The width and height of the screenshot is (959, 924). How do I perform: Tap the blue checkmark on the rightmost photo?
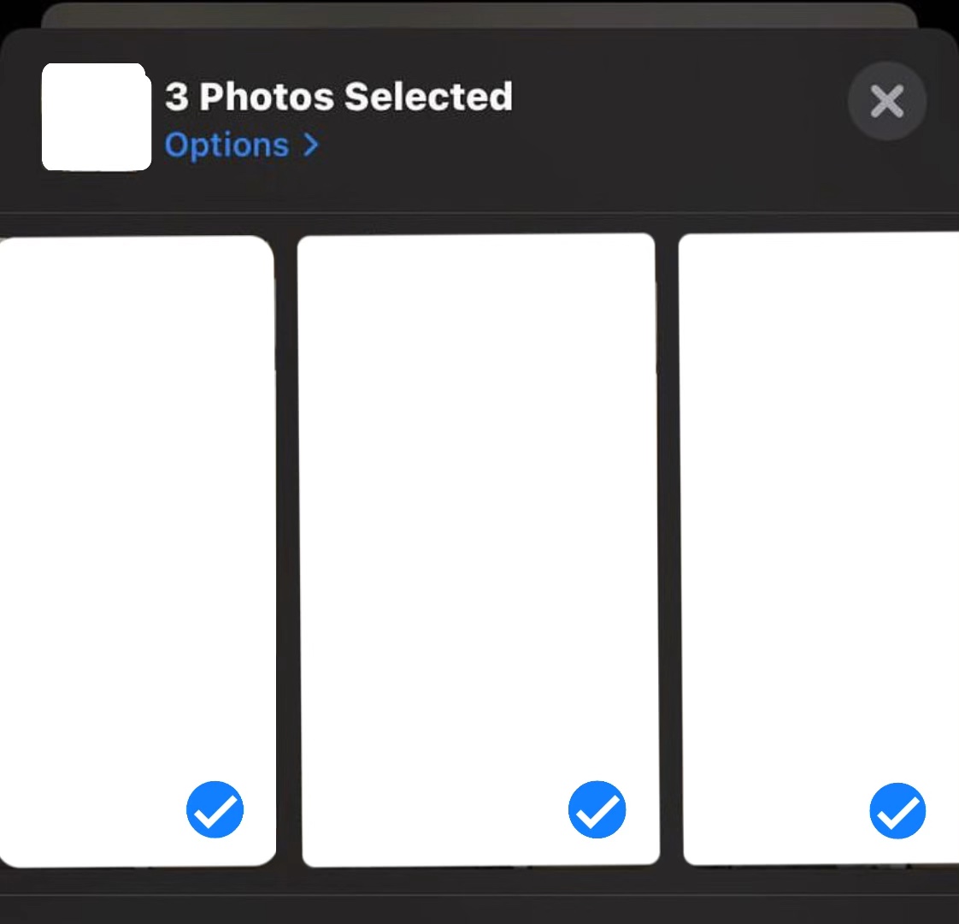(x=897, y=810)
